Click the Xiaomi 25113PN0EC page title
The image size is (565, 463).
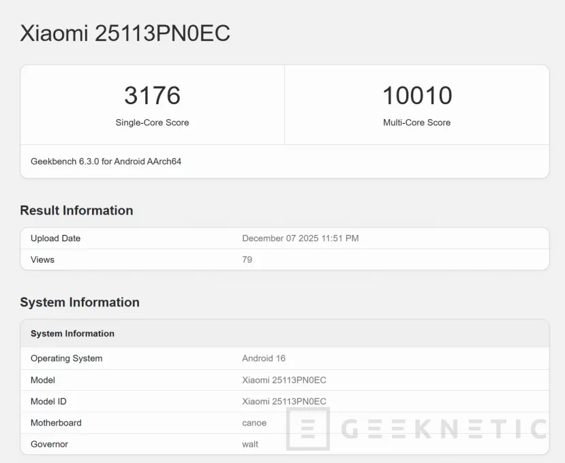point(125,33)
